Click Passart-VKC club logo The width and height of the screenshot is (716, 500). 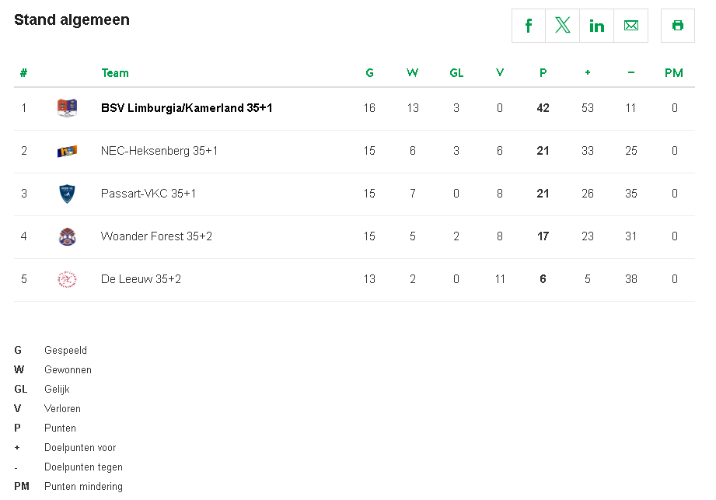tap(67, 194)
